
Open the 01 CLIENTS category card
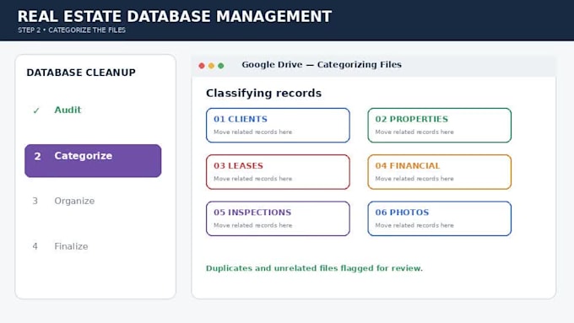(278, 125)
